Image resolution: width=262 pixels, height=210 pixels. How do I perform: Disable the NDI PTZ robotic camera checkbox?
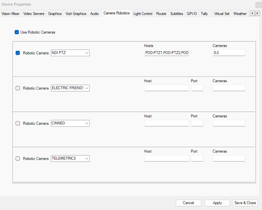(18, 53)
